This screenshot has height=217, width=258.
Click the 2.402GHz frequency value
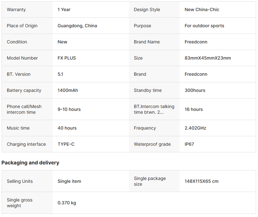pos(195,128)
